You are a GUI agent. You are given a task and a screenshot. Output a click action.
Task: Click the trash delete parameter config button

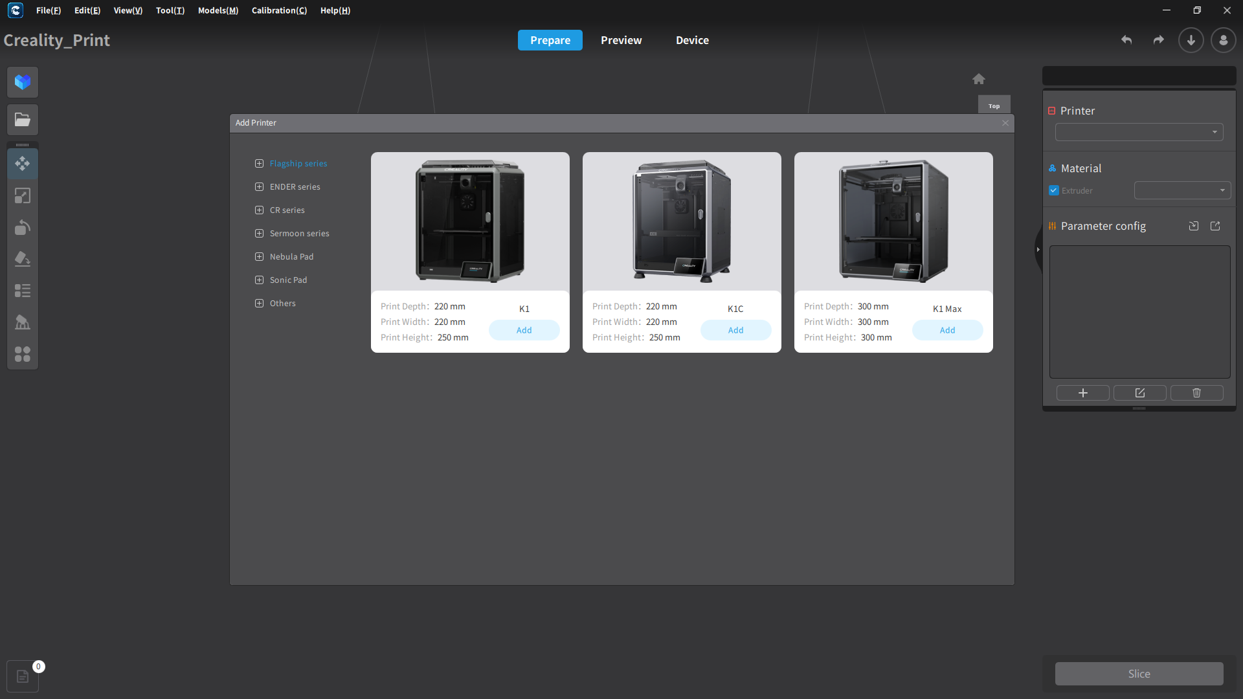[x=1197, y=393]
